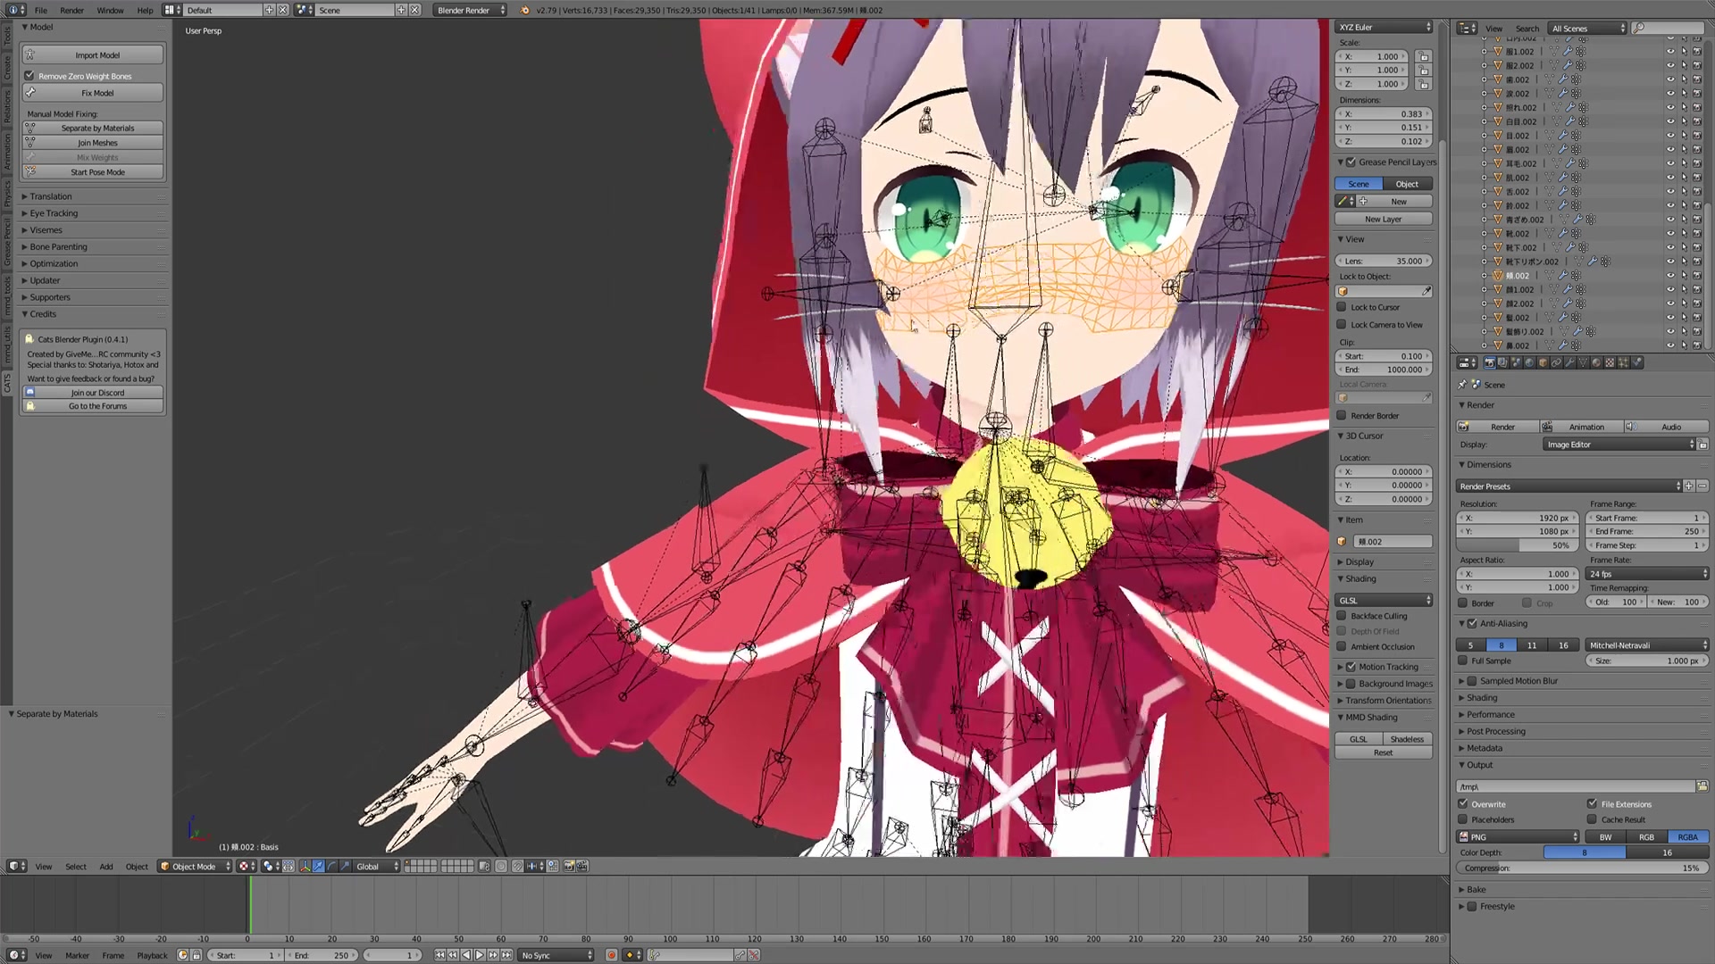Open the Modifiers wrench properties tab
Viewport: 1715px width, 964px height.
click(1569, 362)
